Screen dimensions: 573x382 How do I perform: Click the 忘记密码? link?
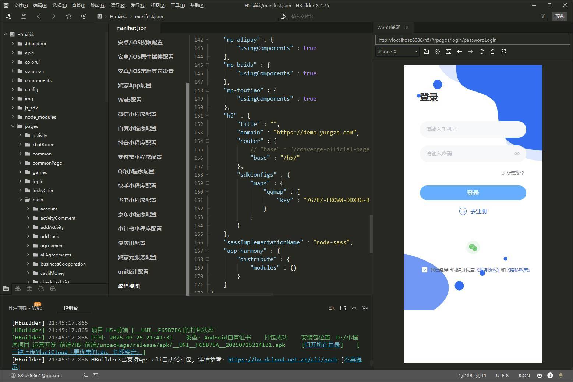[x=513, y=173]
